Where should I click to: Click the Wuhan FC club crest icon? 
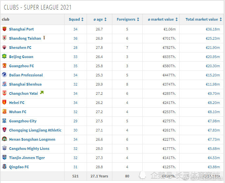pyautogui.click(x=4, y=112)
